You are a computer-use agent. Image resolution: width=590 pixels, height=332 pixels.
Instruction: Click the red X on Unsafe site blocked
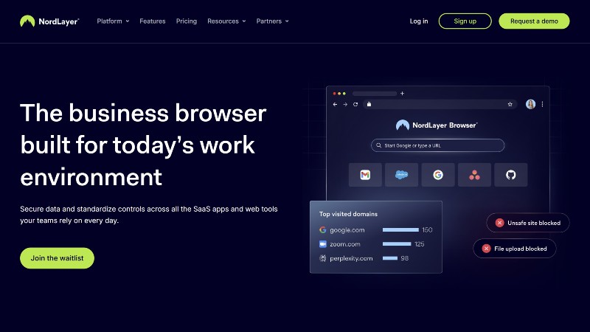(499, 223)
